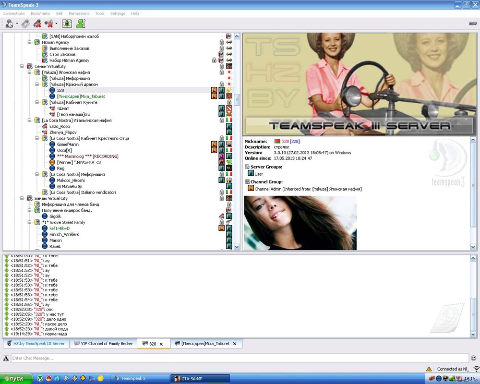480x384 pixels.
Task: Open the Self menu
Action: pyautogui.click(x=59, y=13)
